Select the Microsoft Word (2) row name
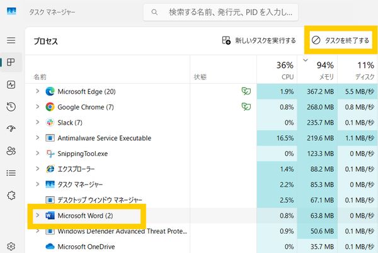This screenshot has height=253, width=378. point(85,216)
